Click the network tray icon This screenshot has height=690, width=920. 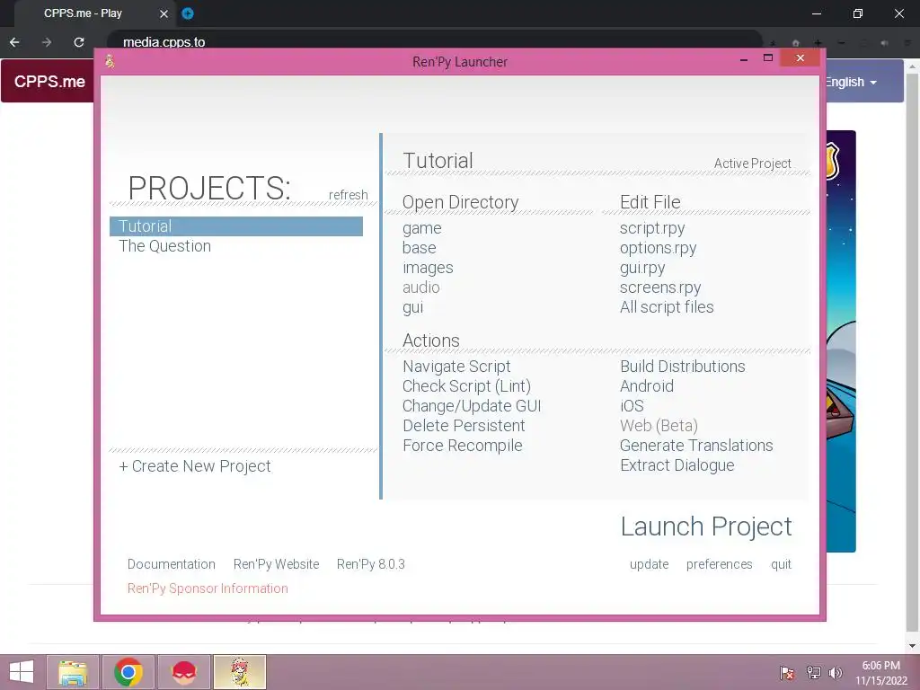coord(813,672)
